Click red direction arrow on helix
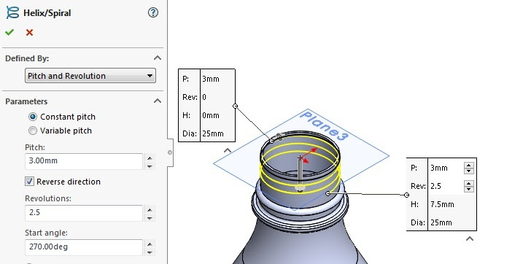Screen dimensions: 523x264 (309, 153)
